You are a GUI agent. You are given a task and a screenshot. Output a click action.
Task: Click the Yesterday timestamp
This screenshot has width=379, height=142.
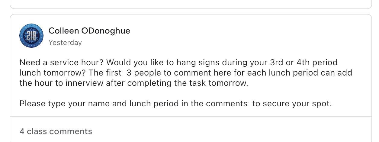pyautogui.click(x=65, y=43)
